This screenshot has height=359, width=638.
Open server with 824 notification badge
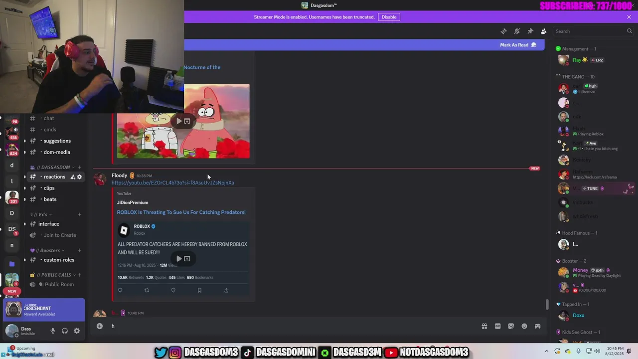click(x=12, y=149)
